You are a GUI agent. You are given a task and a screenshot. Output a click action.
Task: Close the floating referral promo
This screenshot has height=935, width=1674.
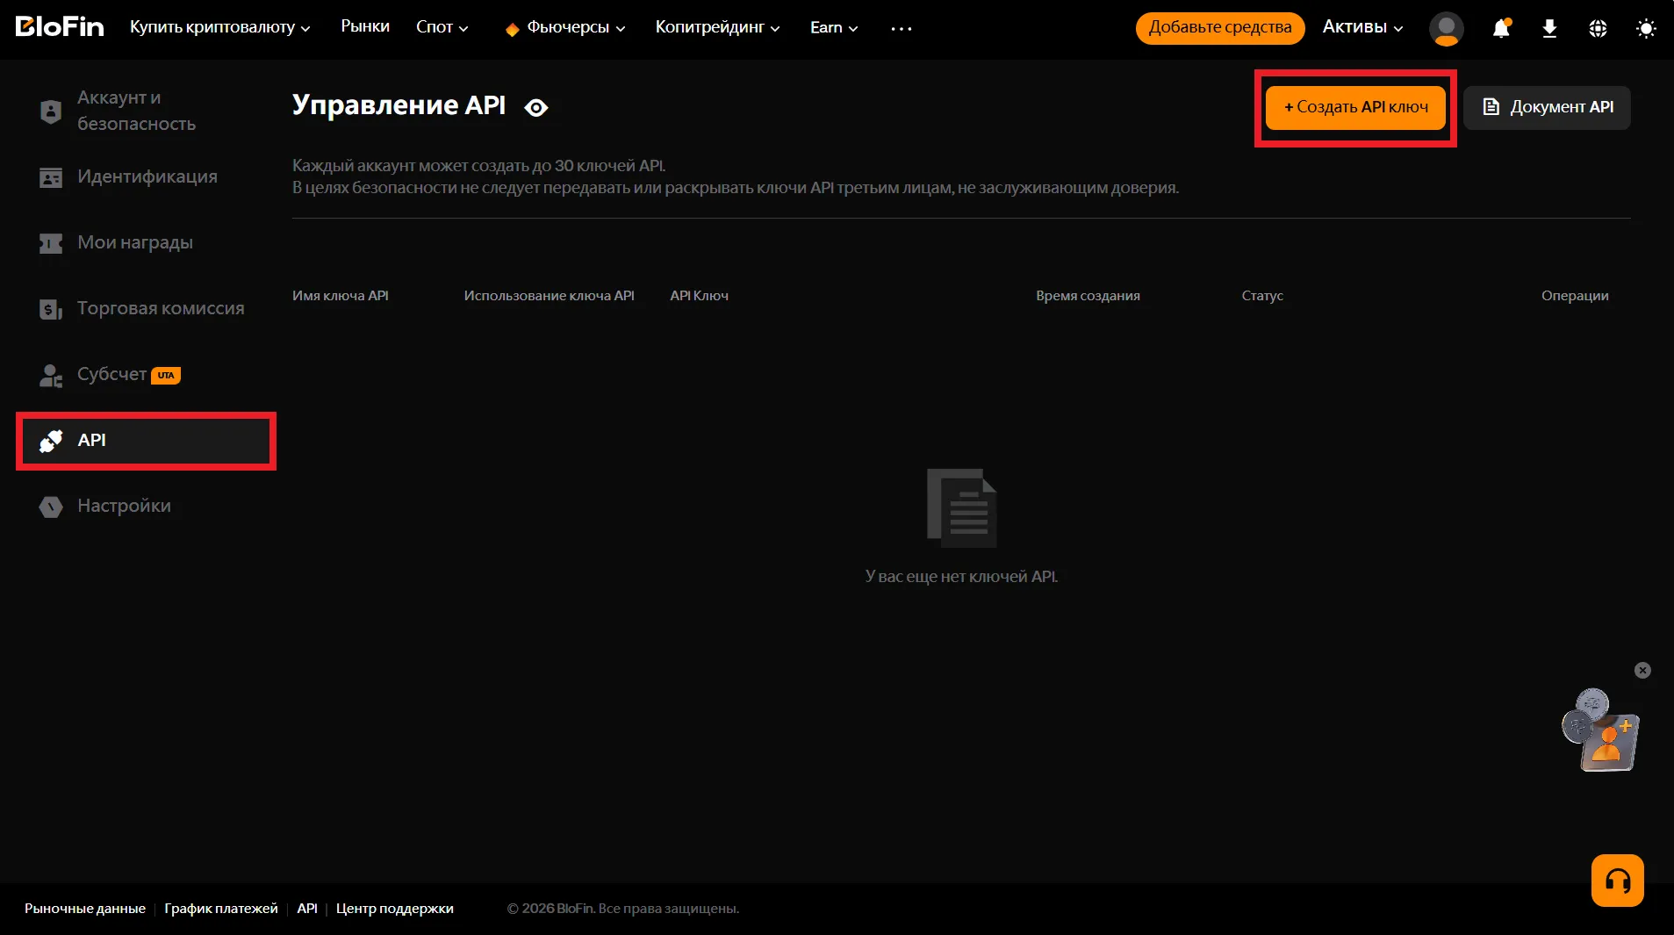1642,671
